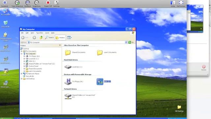Click the Back navigation button
Viewport: 211px width, 119px height.
pos(25,37)
